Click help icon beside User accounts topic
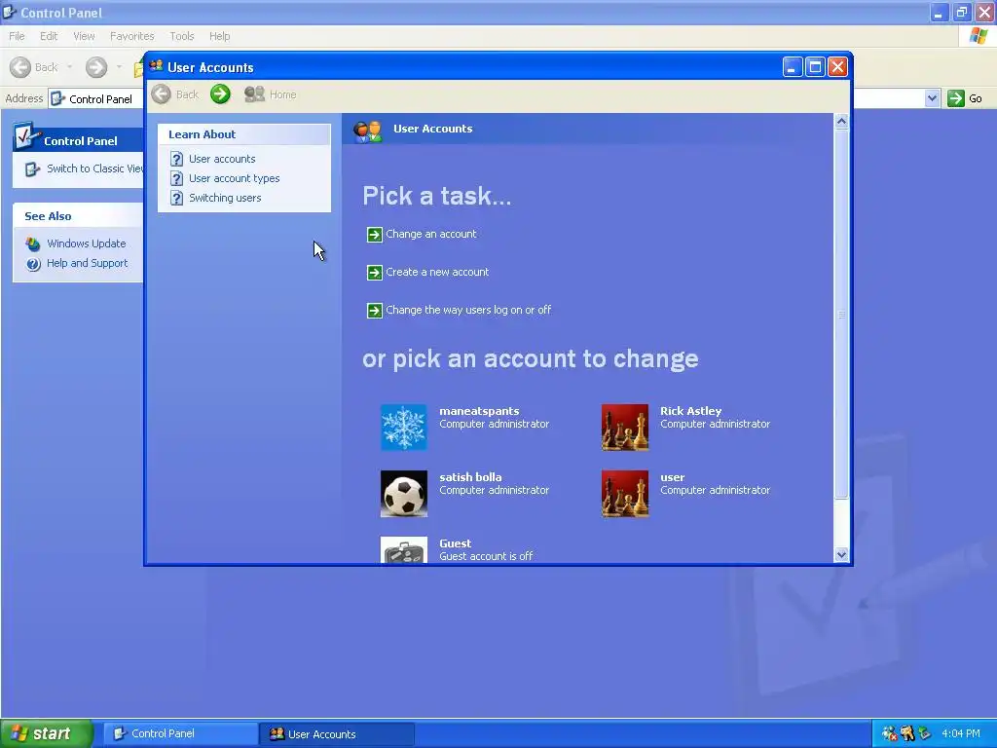Image resolution: width=997 pixels, height=748 pixels. (177, 159)
